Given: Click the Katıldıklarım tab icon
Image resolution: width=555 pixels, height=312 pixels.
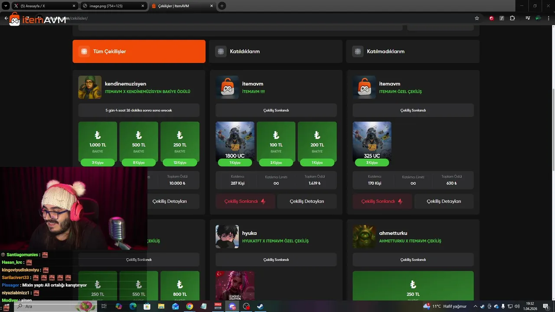Looking at the screenshot, I should (x=221, y=51).
